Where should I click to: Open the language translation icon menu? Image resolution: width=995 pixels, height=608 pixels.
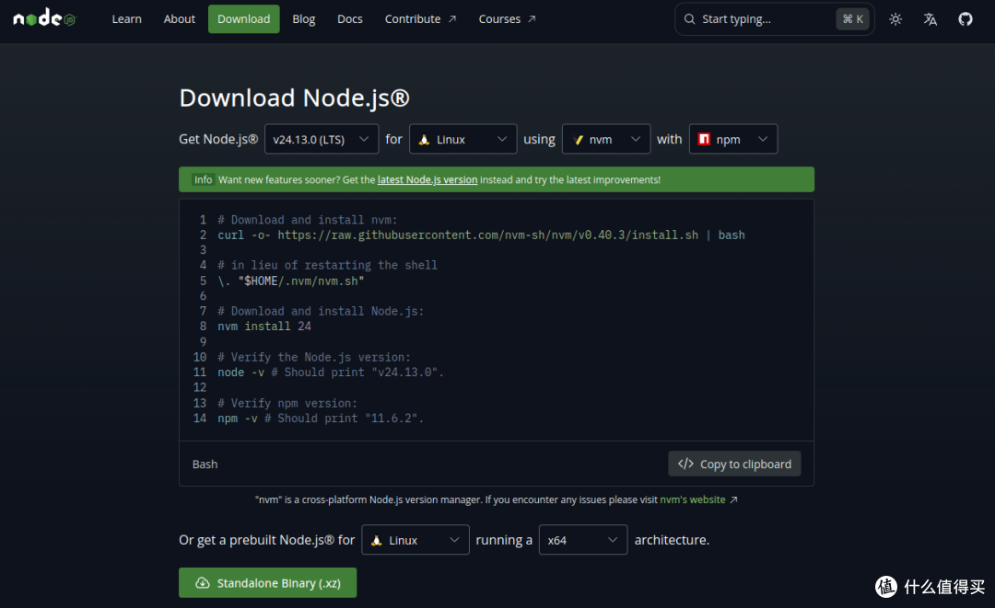[931, 19]
